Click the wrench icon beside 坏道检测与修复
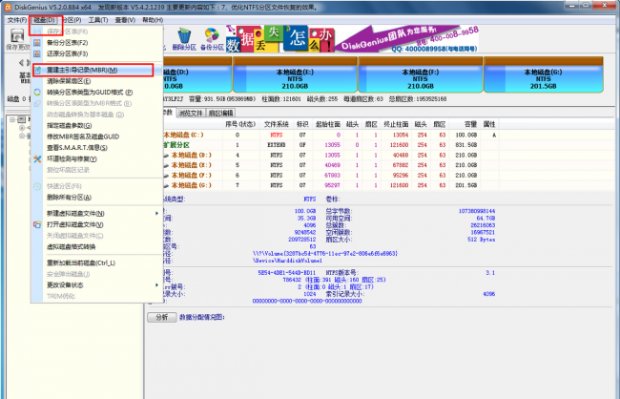620x399 pixels. tap(37, 159)
